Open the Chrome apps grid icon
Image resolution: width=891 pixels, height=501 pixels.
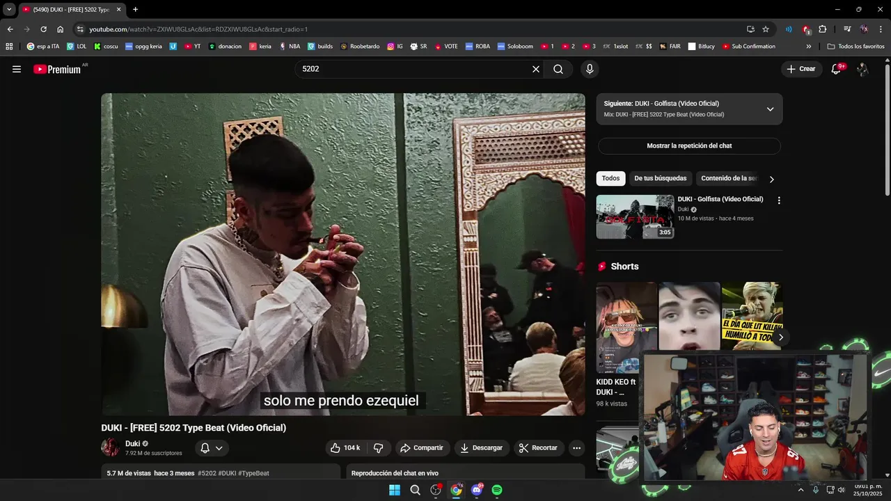pos(9,47)
